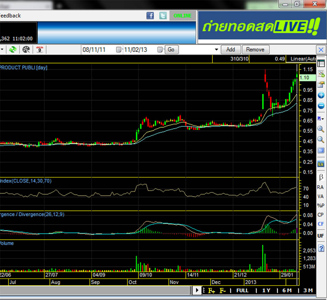Click the 0.49 value in header
Viewport: 327px width, 300px height.
click(x=279, y=59)
